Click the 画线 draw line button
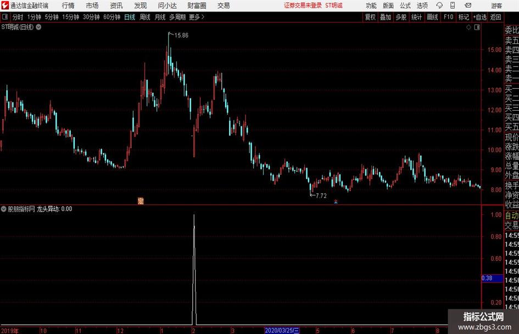The width and height of the screenshot is (519, 334). (x=433, y=17)
